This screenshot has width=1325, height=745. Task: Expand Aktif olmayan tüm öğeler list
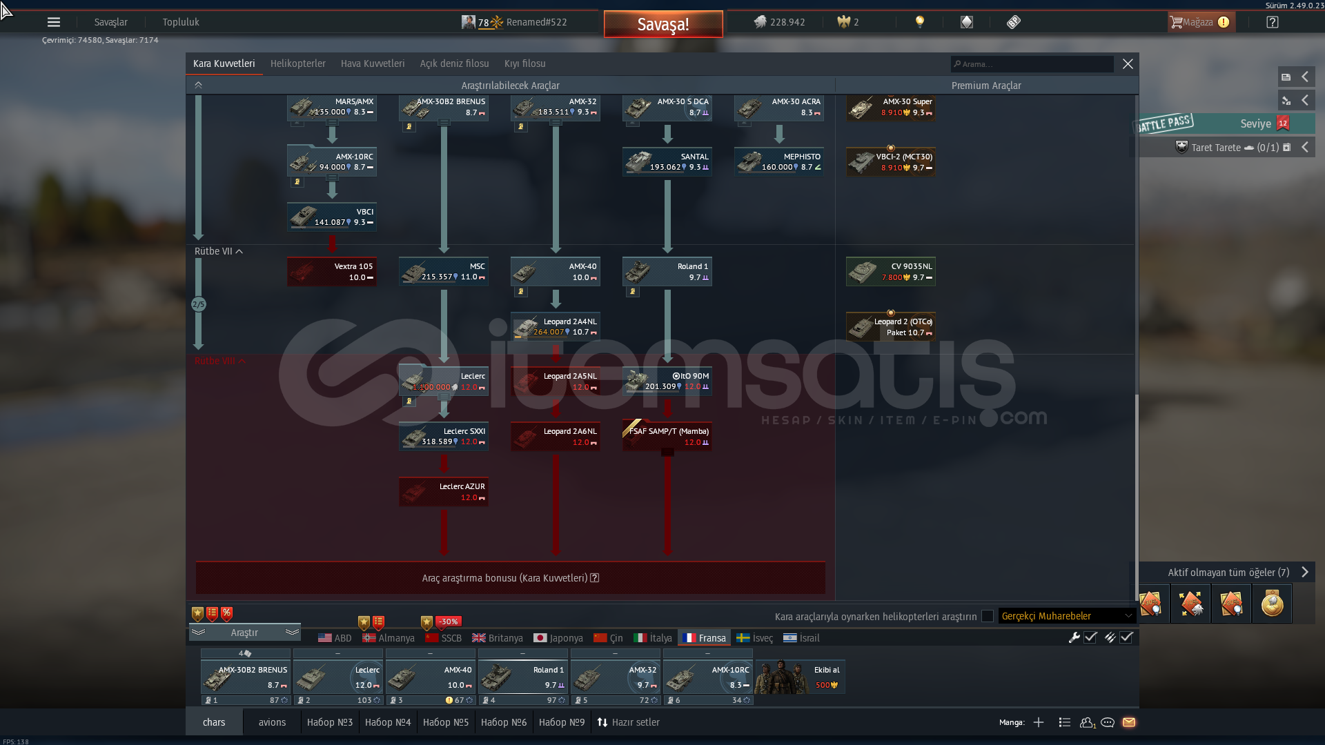coord(1305,572)
